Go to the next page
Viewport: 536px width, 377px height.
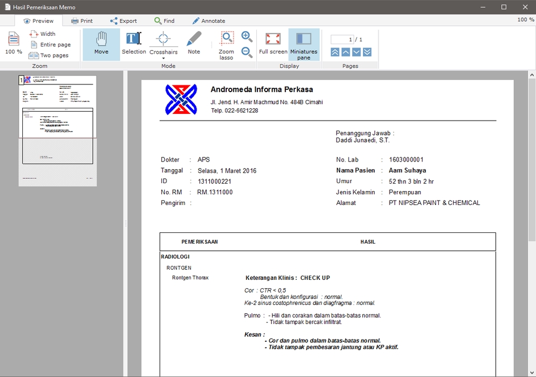356,52
